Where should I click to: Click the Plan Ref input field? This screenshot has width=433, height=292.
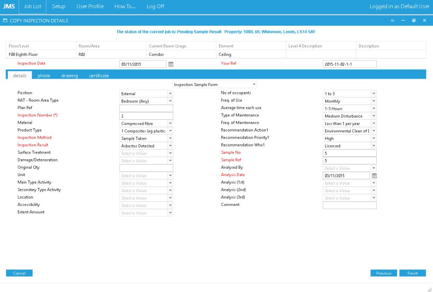coord(146,109)
